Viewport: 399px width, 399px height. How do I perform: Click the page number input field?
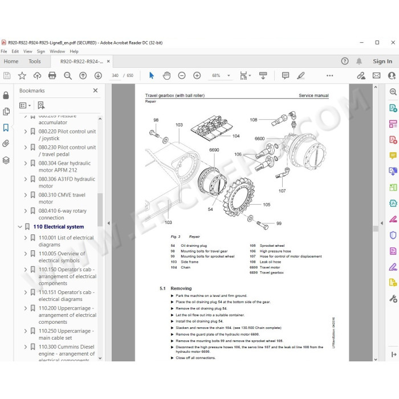click(115, 76)
